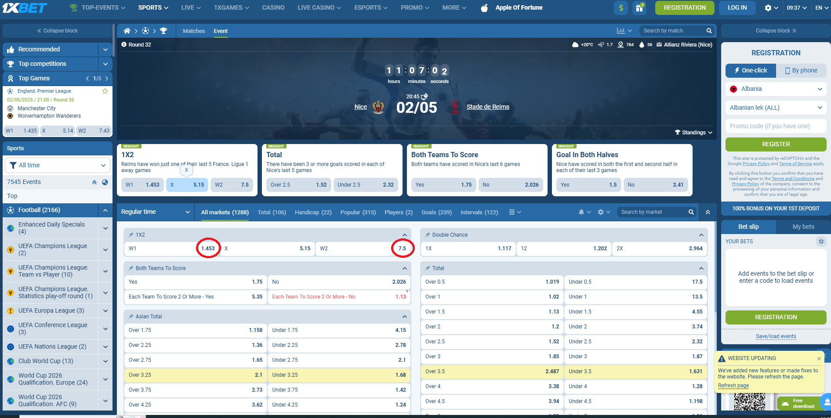Click the football breadcrumb icon
This screenshot has height=418, width=831.
(145, 31)
